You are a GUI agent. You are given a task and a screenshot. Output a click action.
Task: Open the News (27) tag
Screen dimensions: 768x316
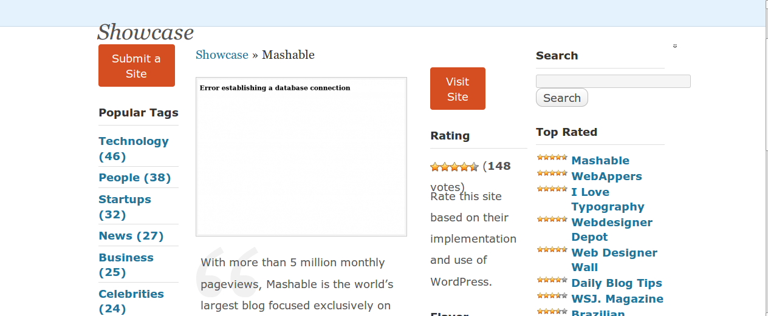click(x=131, y=236)
